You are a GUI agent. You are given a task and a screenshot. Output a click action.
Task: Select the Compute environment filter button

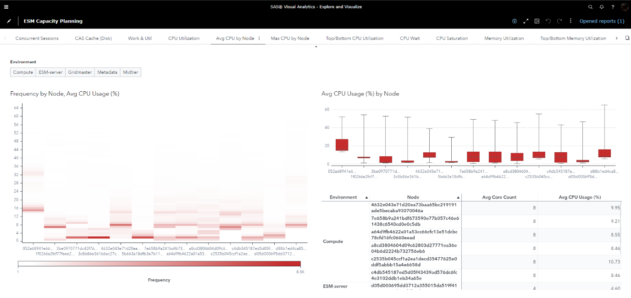click(22, 72)
